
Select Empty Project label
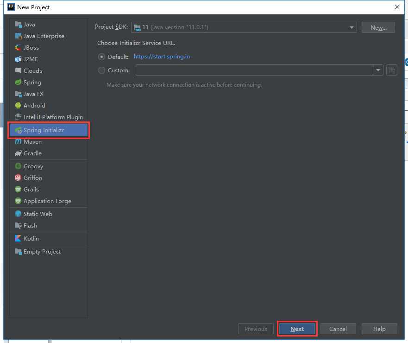click(42, 252)
